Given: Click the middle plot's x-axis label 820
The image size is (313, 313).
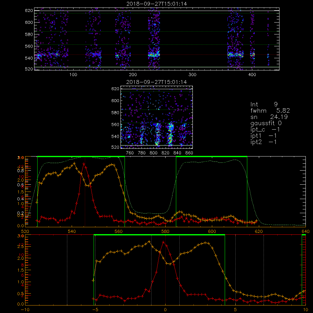Looking at the screenshot, I should [x=165, y=153].
